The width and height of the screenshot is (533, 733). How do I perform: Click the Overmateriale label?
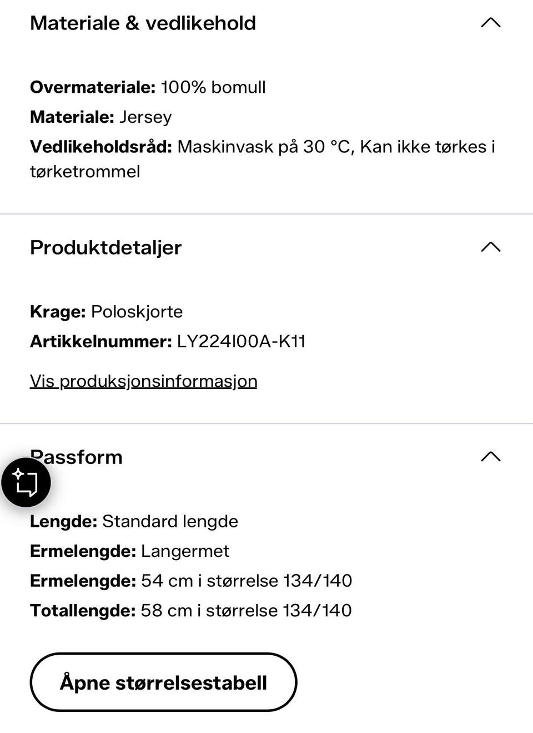click(x=93, y=87)
